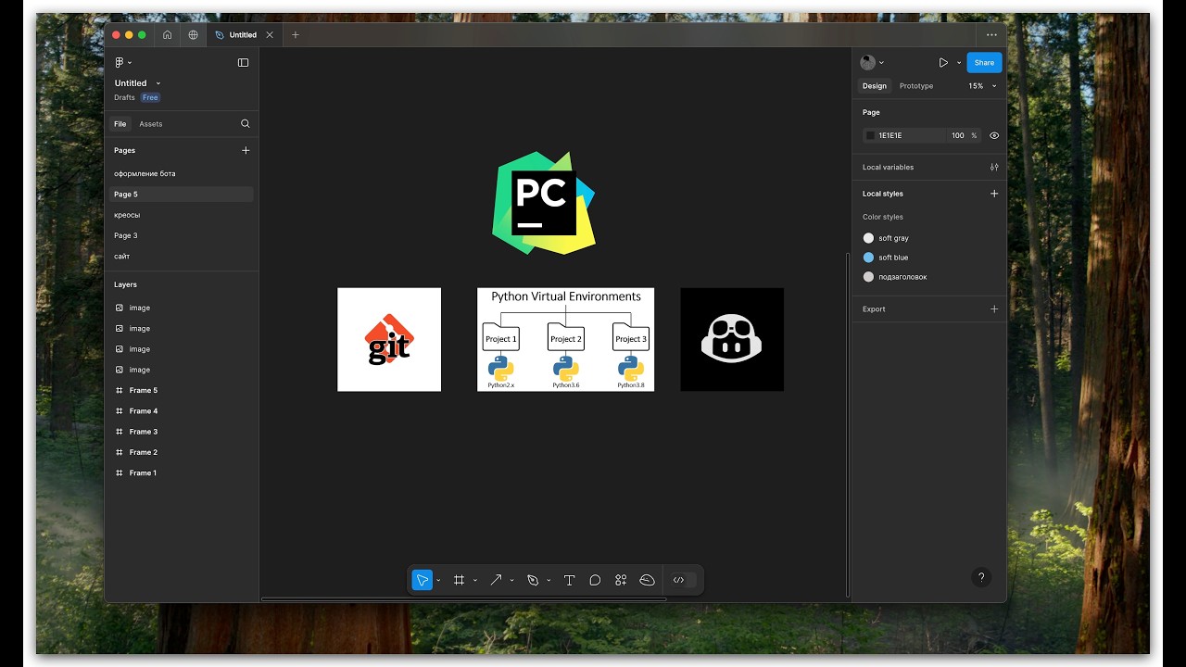Click the globe Community icon
1186x667 pixels.
tap(193, 35)
